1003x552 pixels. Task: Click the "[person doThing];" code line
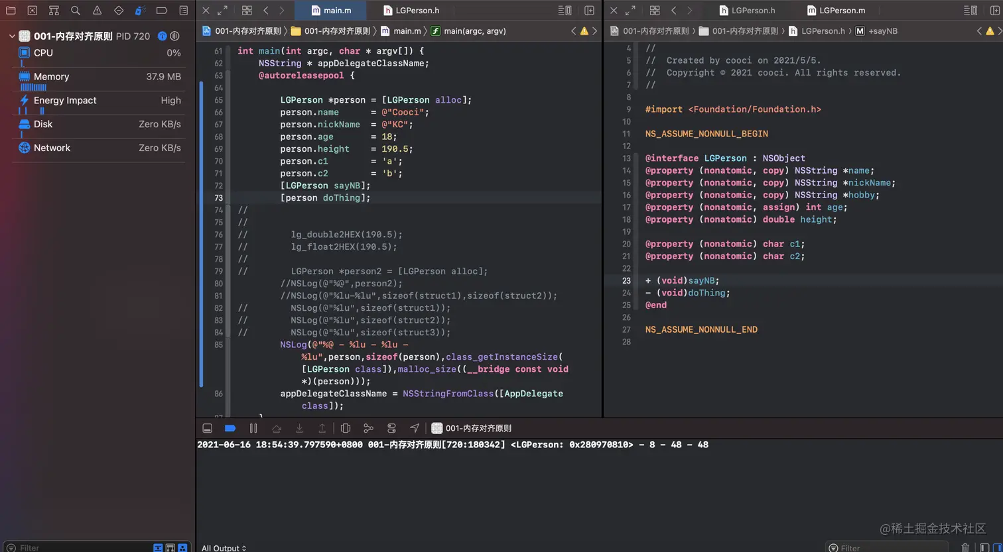click(325, 197)
